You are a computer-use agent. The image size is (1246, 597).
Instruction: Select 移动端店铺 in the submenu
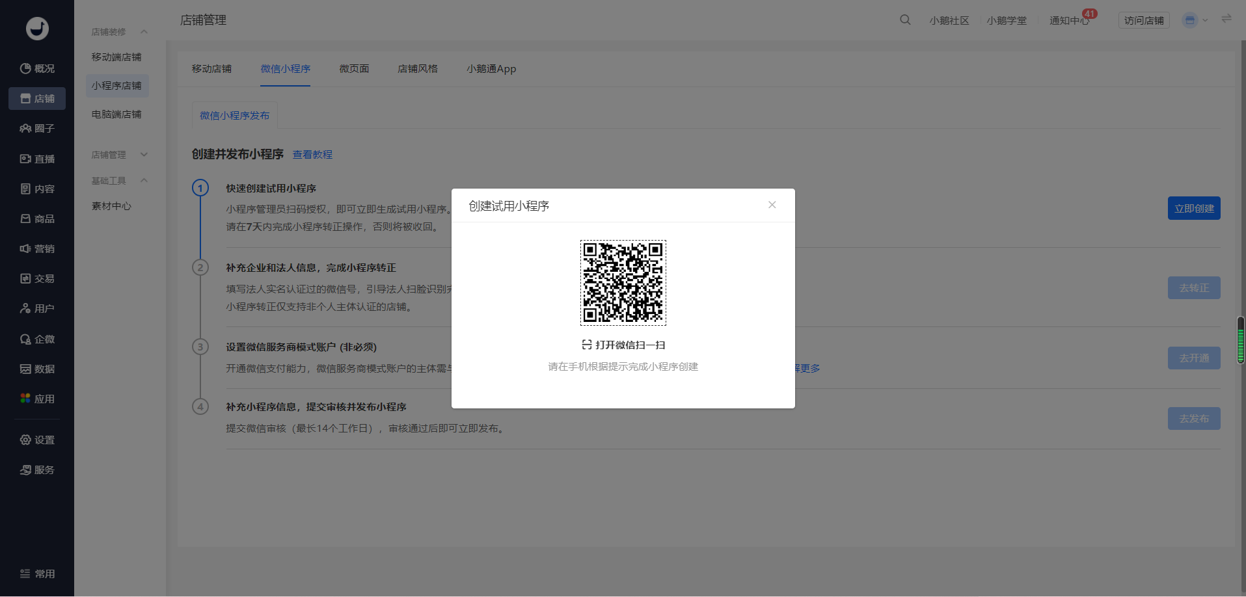pyautogui.click(x=116, y=57)
